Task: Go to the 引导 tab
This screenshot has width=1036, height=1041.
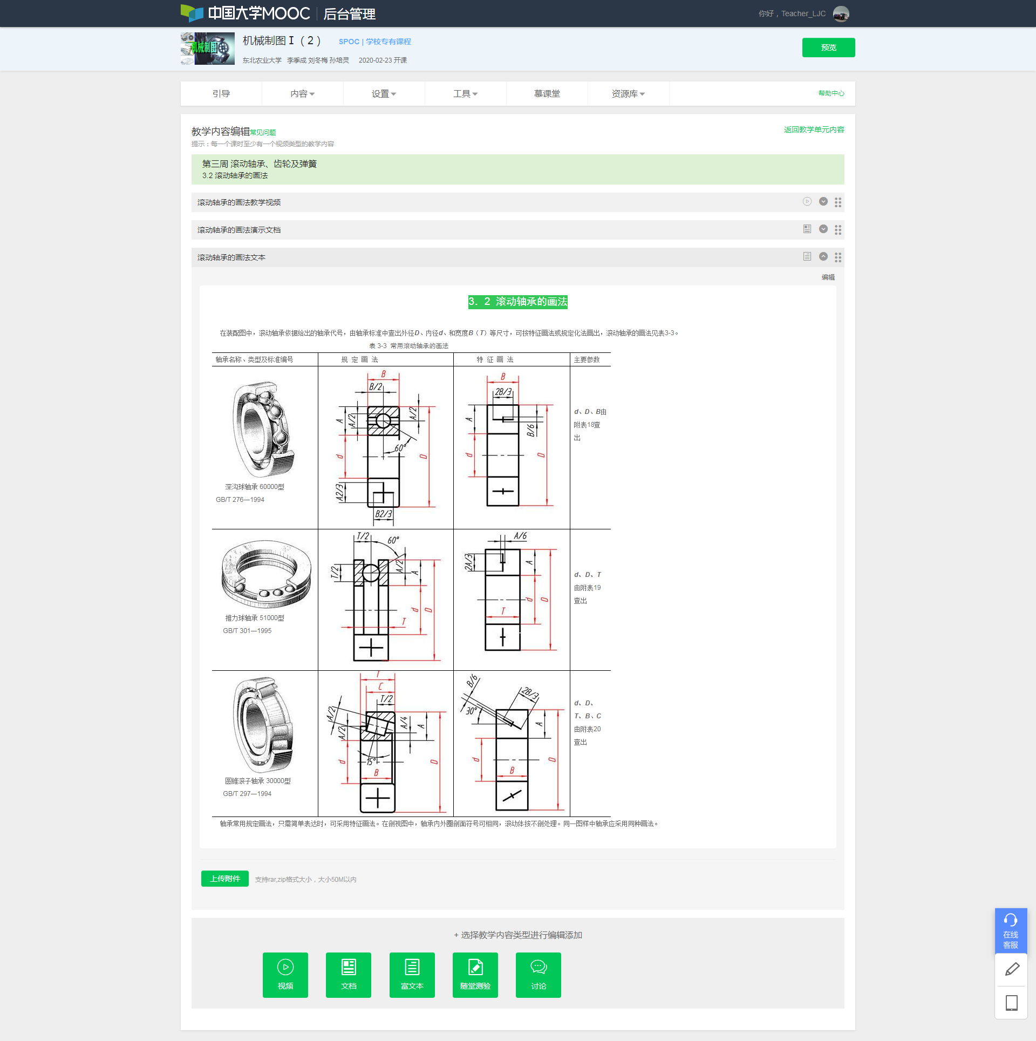Action: (x=221, y=94)
